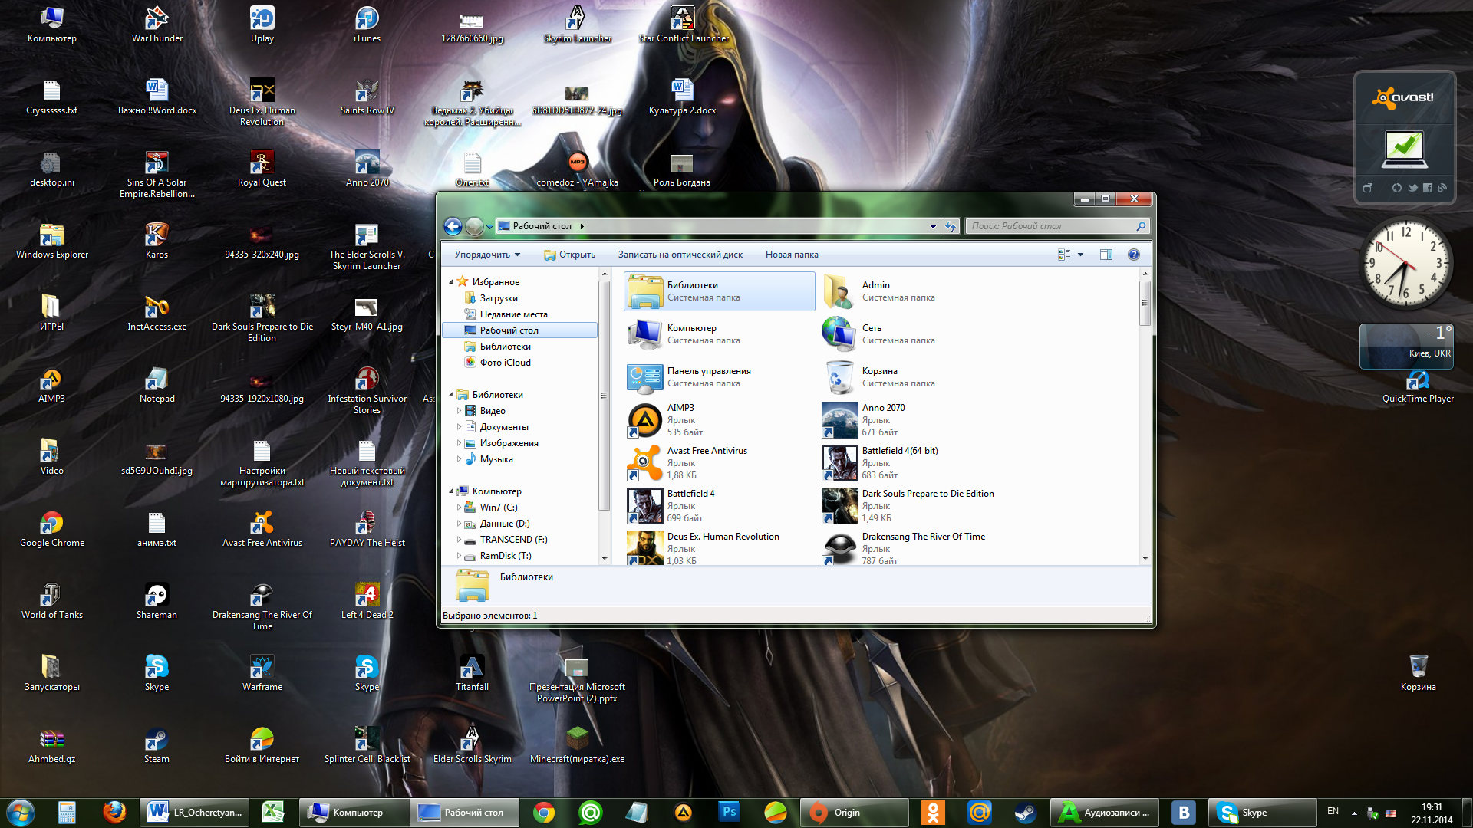This screenshot has height=828, width=1473.
Task: Select Панель управления in file list
Action: [x=719, y=377]
